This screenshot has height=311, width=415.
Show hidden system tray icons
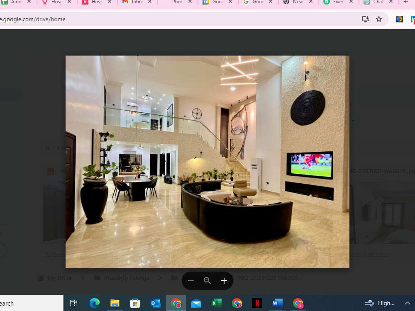[407, 303]
